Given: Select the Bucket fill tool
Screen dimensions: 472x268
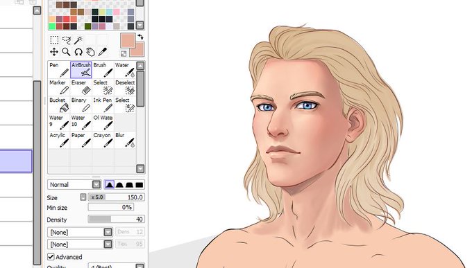Looking at the screenshot, I should coord(59,105).
